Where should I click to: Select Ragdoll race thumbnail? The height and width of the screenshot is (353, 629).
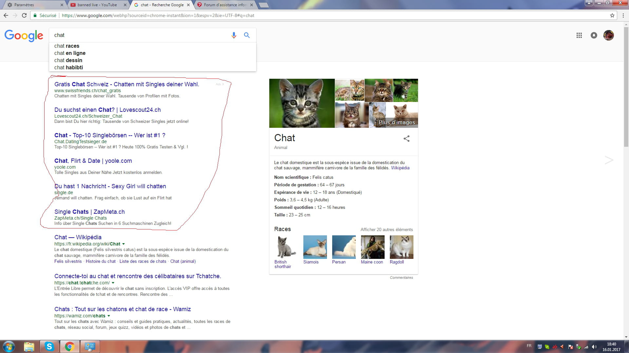click(401, 247)
